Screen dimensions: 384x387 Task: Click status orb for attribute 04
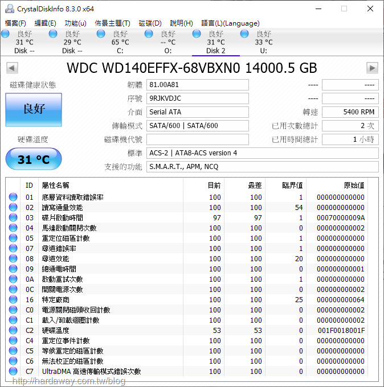point(13,228)
